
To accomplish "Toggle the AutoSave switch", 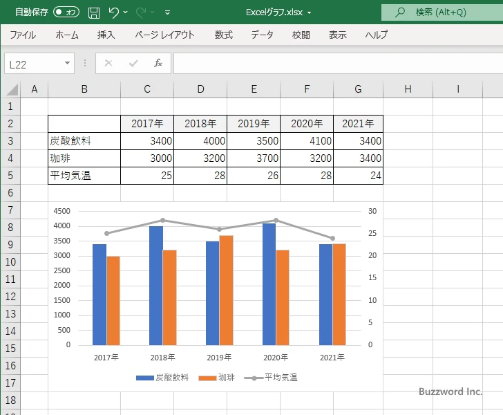I will click(x=66, y=12).
